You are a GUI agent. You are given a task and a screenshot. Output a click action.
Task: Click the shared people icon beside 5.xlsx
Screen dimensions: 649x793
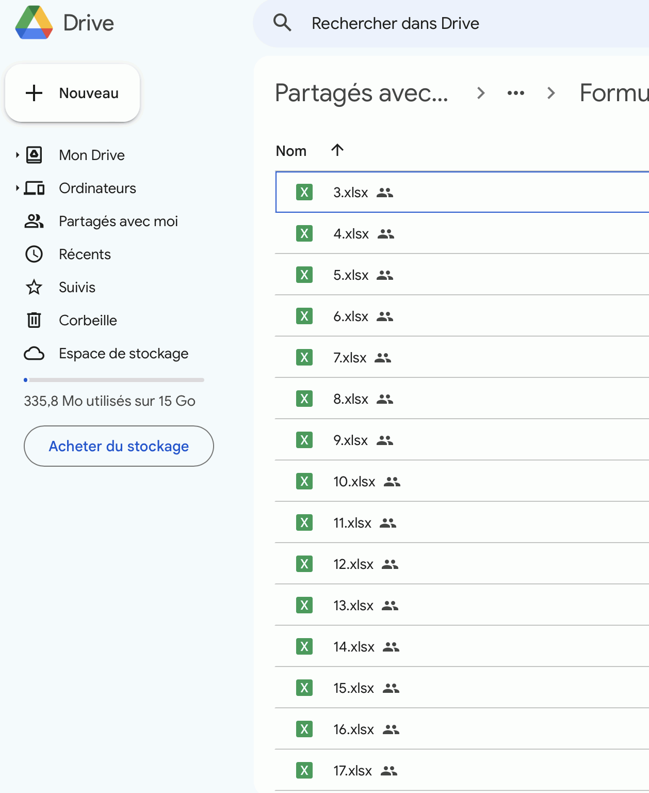[385, 275]
